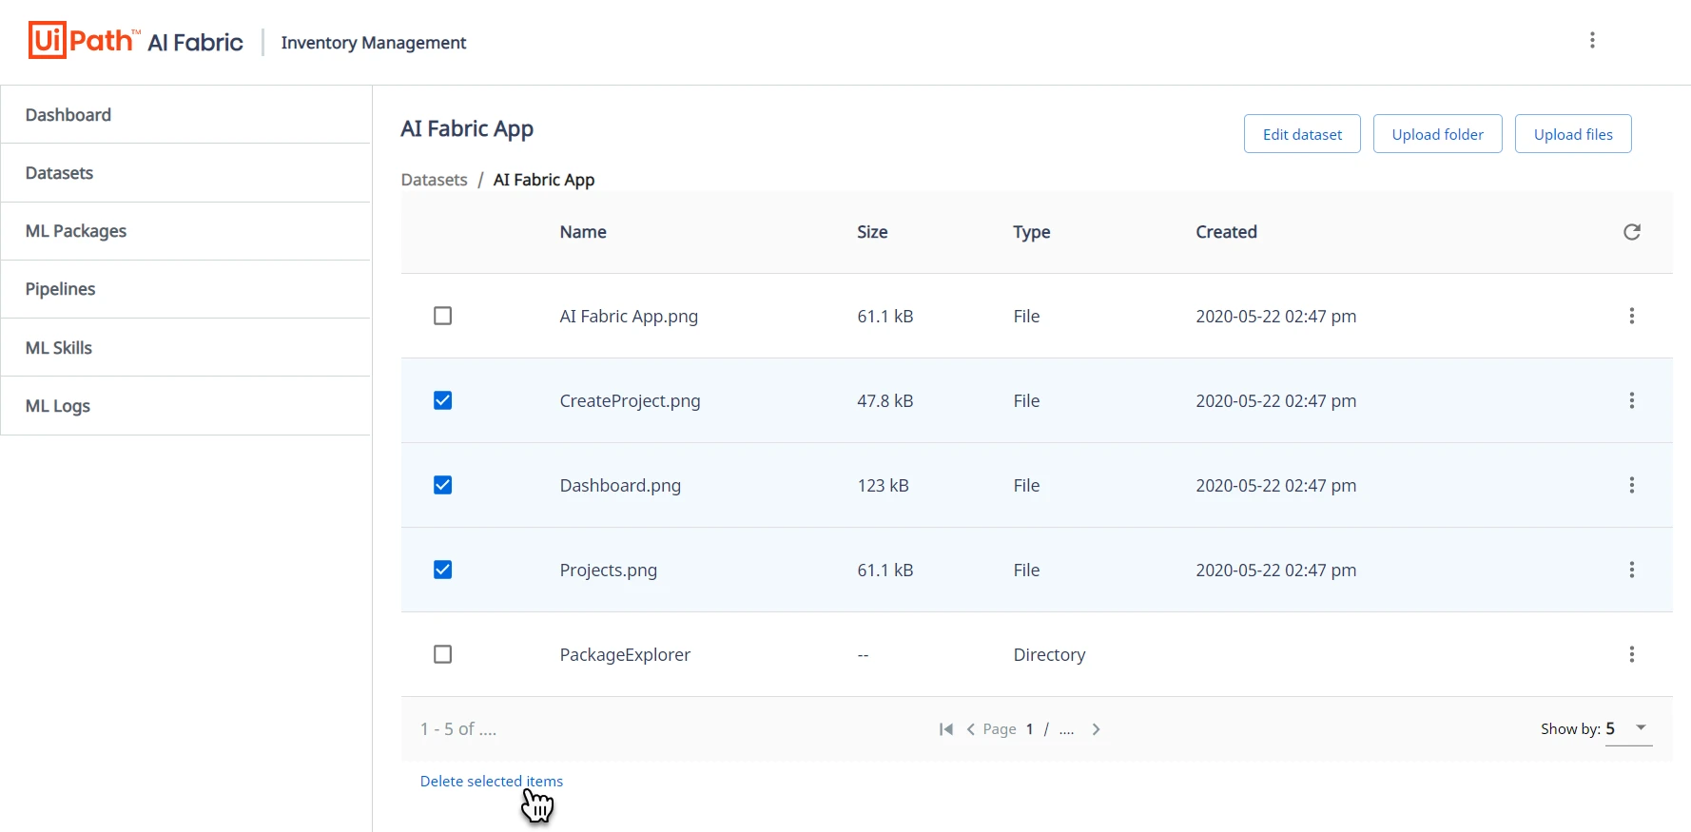
Task: Go to previous page chevron
Action: click(x=970, y=729)
